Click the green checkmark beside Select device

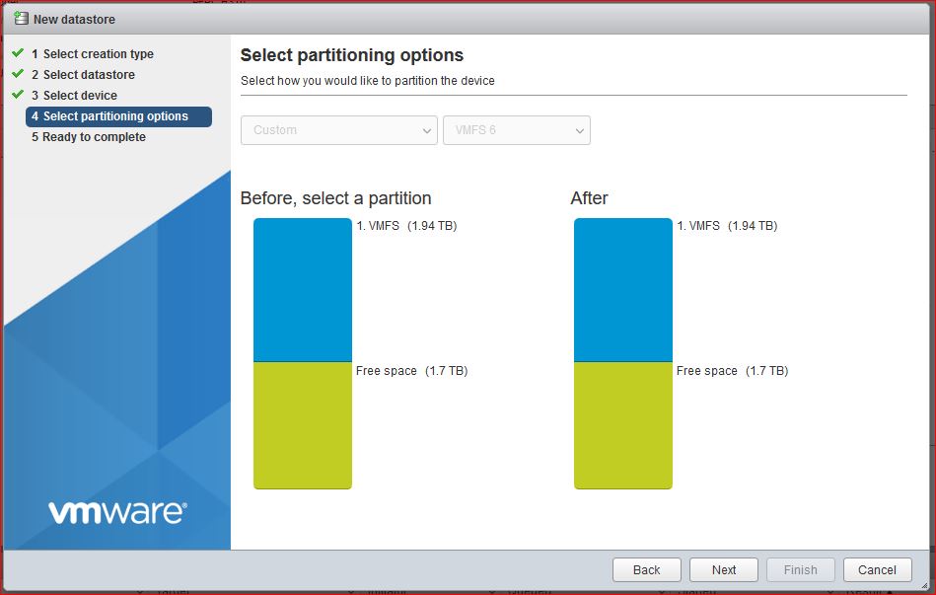[18, 95]
